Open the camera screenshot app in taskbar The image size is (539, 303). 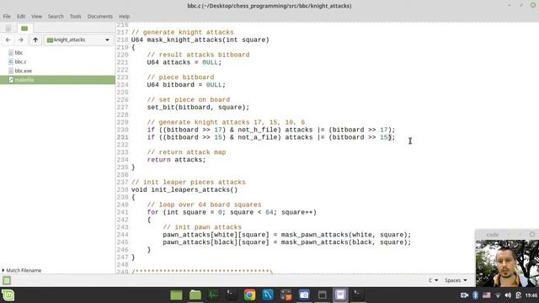(304, 295)
